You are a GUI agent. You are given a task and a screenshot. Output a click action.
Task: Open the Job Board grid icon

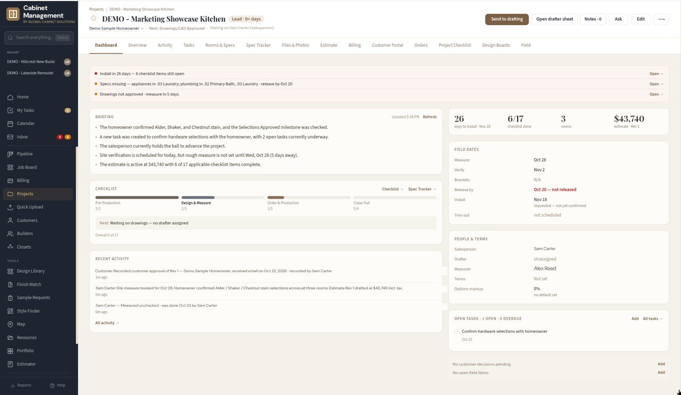[11, 167]
